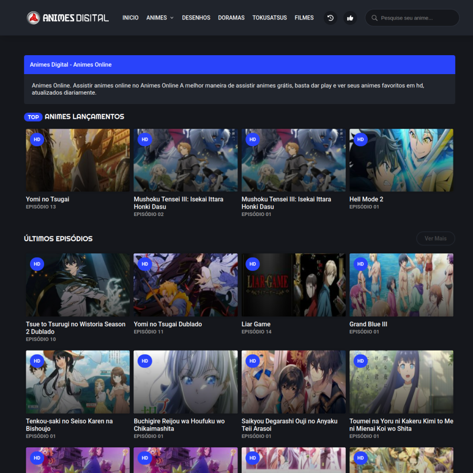Screen dimensions: 473x473
Task: Click the Animes Digital logo
Action: pyautogui.click(x=68, y=18)
